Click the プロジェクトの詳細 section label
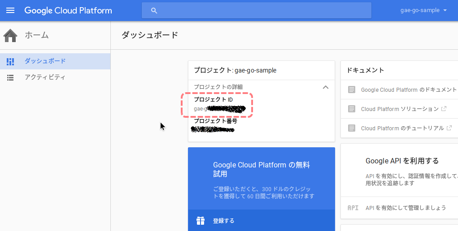This screenshot has height=231, width=458. click(x=218, y=87)
